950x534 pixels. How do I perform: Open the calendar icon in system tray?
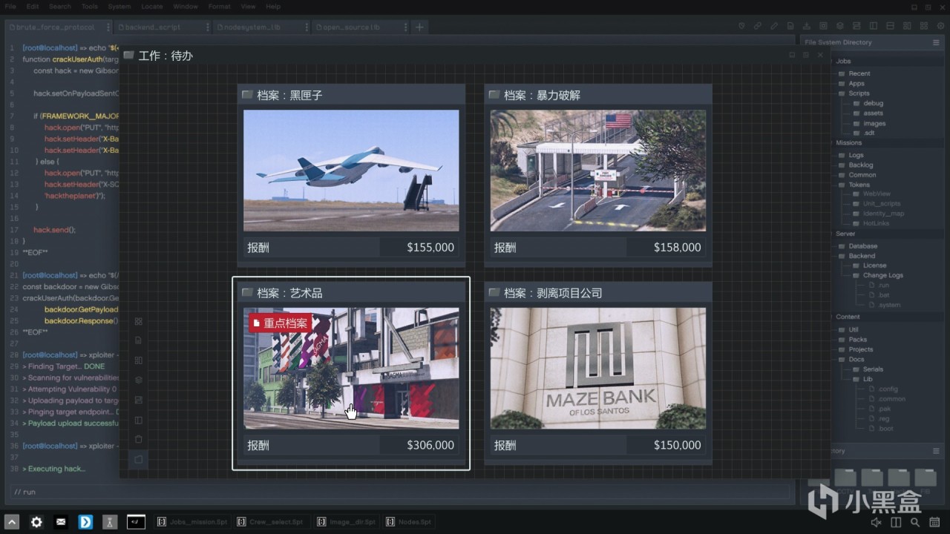tap(935, 523)
